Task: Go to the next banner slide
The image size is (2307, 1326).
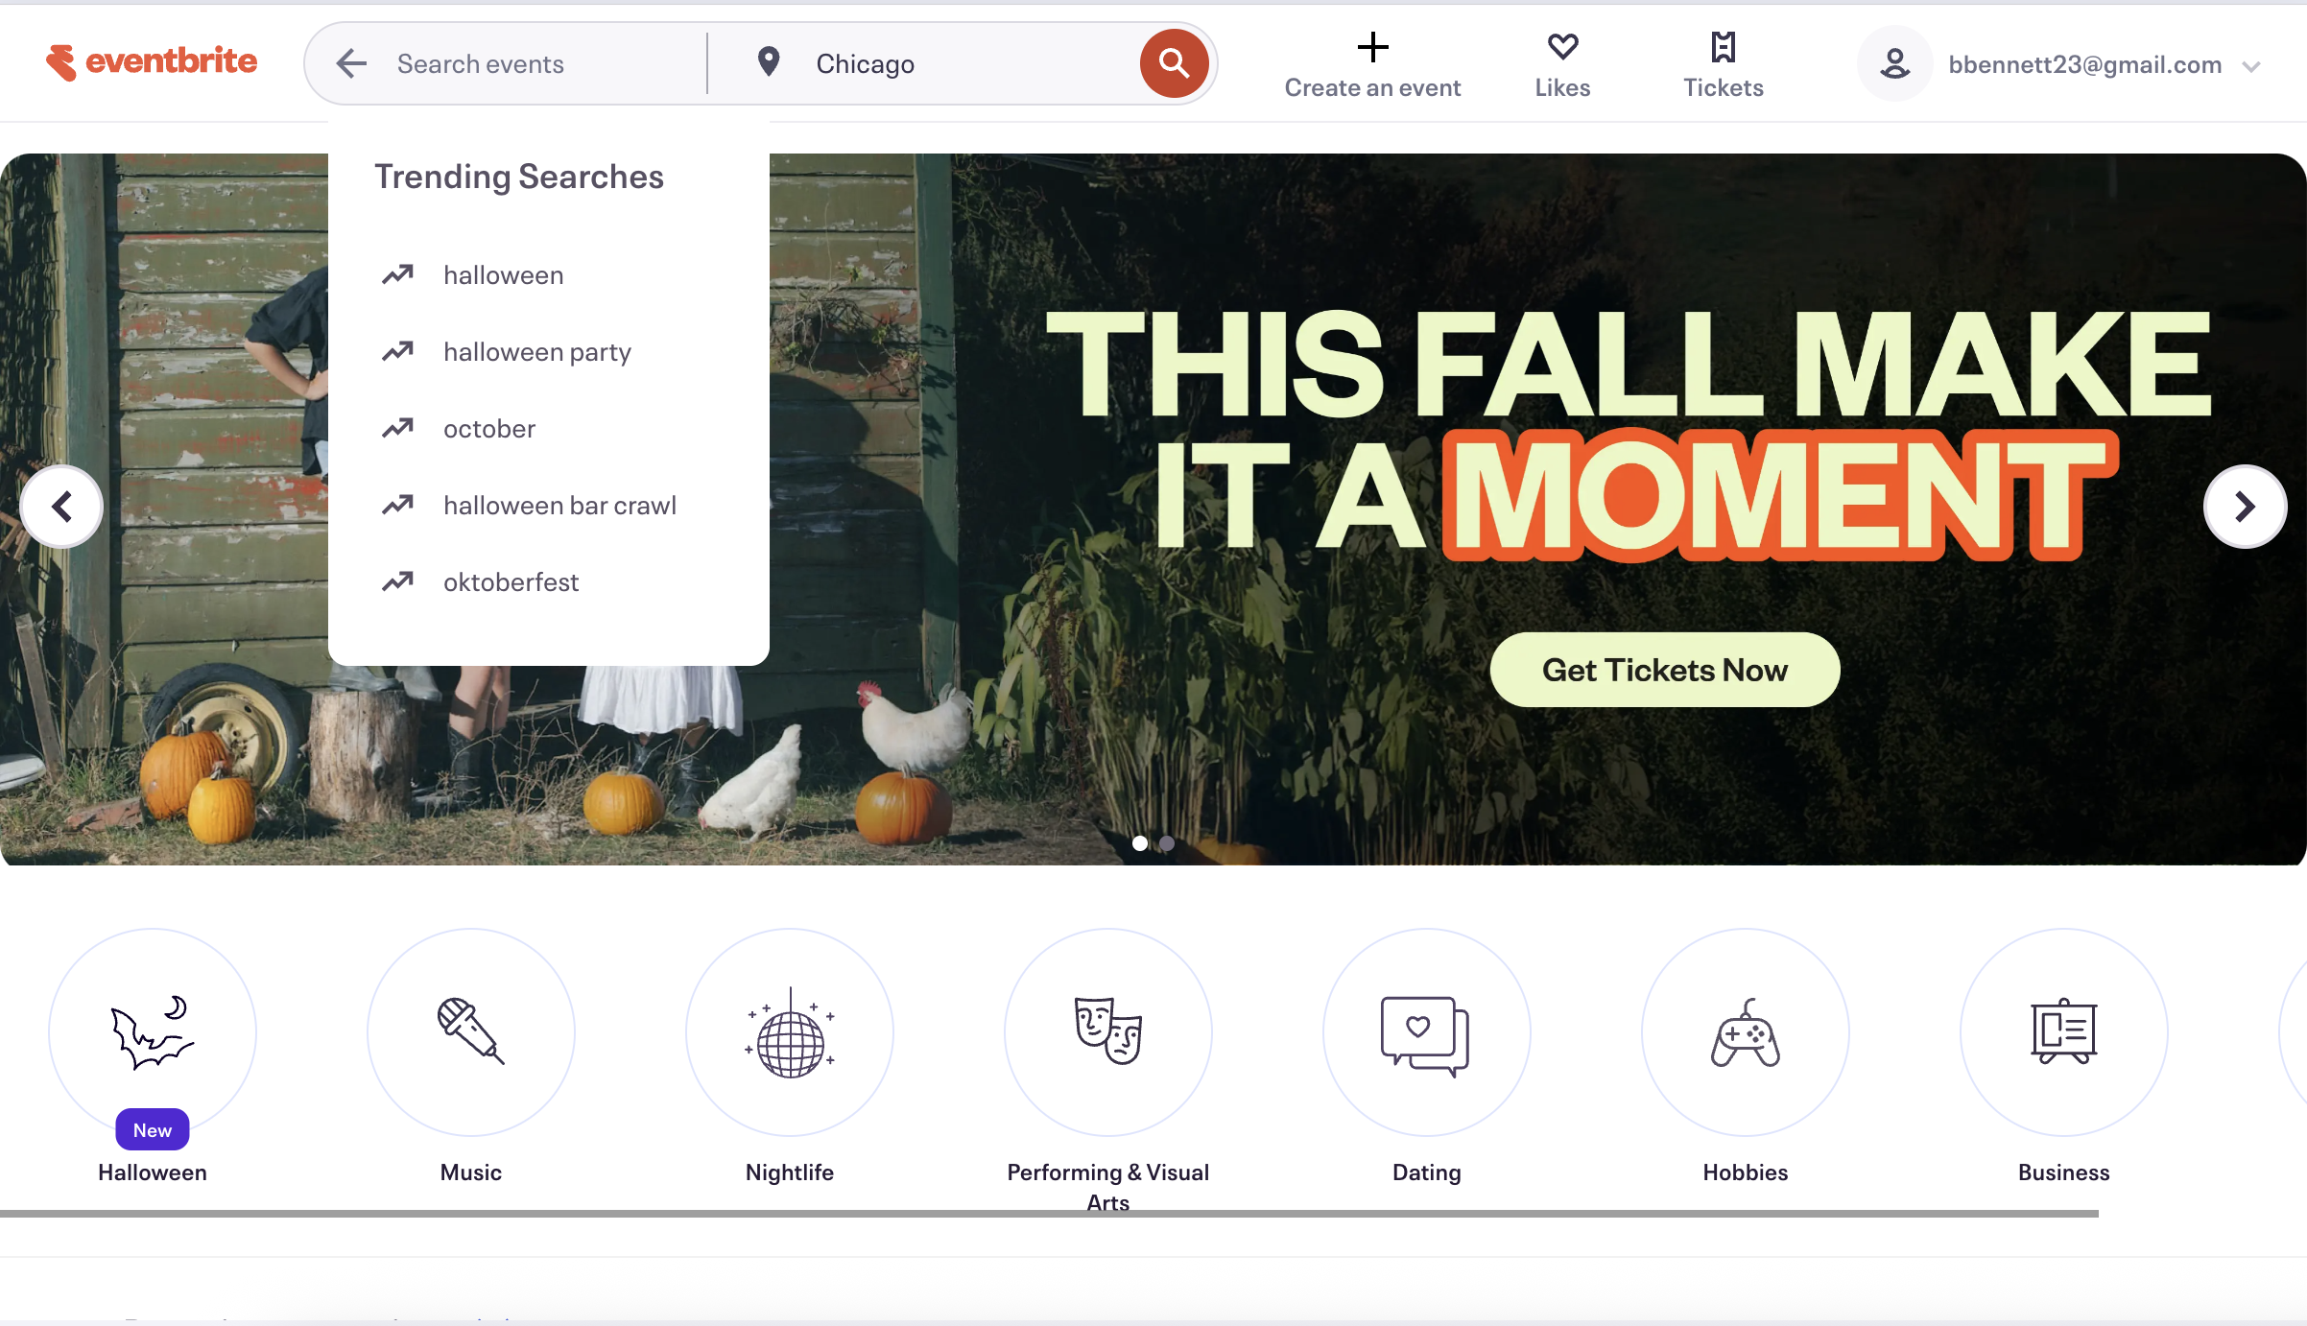Action: 2245,507
